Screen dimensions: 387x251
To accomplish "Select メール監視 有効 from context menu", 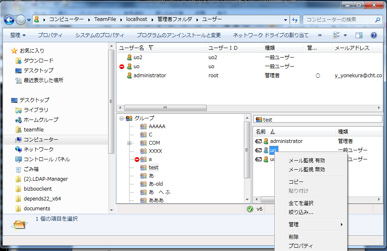I will pyautogui.click(x=306, y=161).
